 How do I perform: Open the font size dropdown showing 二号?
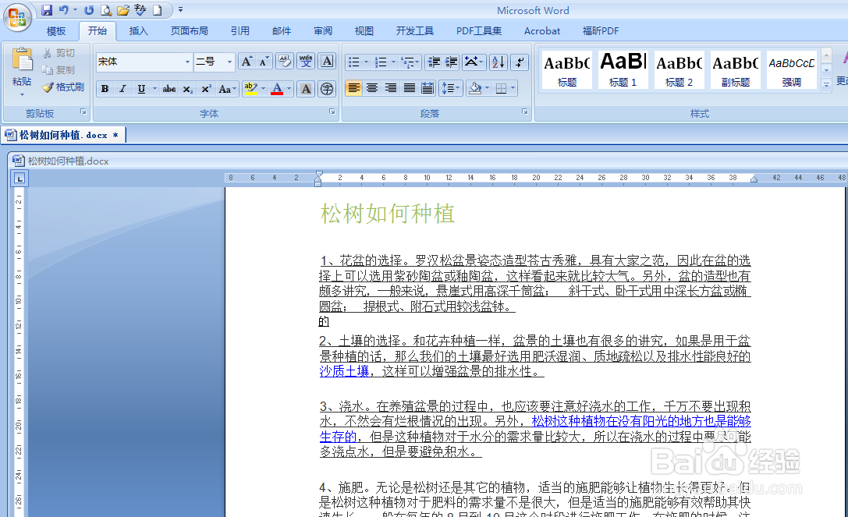pos(229,62)
